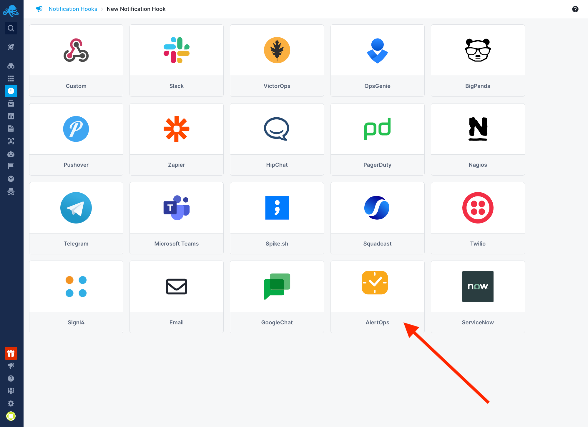Select the OpsGenie logo
Viewport: 588px width, 427px height.
click(x=377, y=51)
